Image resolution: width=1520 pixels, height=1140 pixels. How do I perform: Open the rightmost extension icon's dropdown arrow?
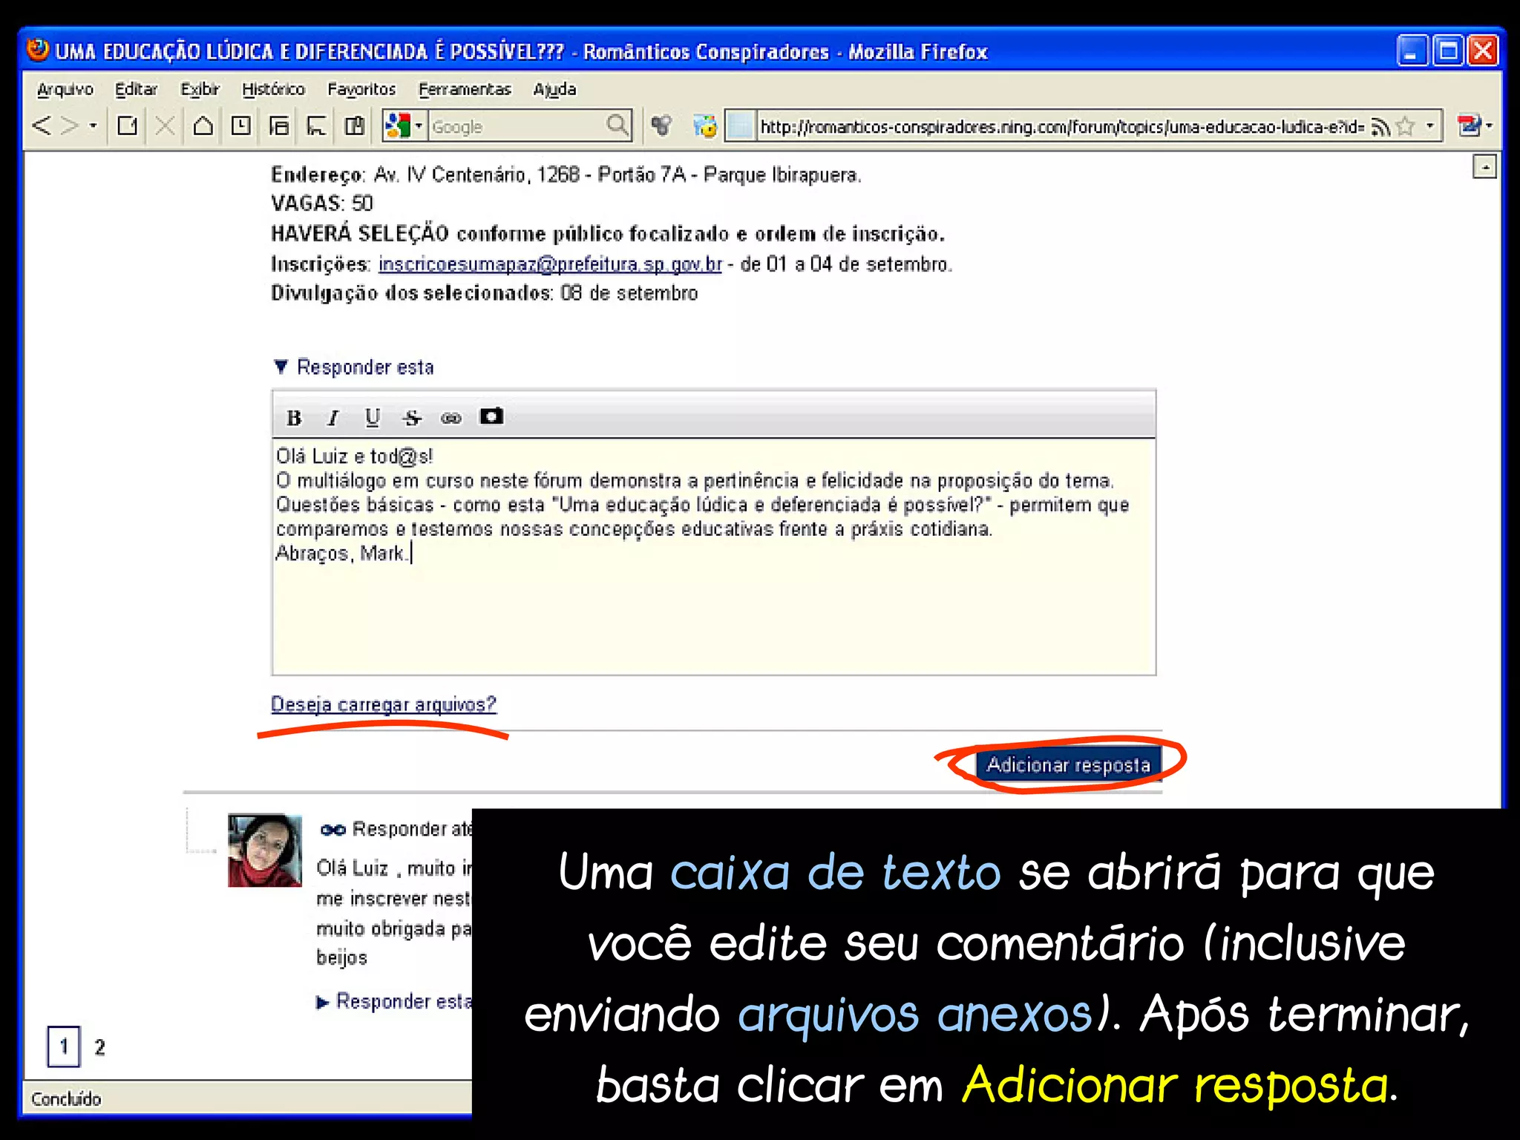[1489, 126]
